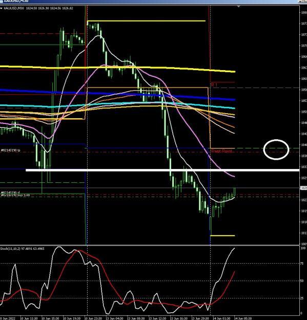
Task: Click the Stoch(11,10,2) indicator label
Action: [22, 248]
